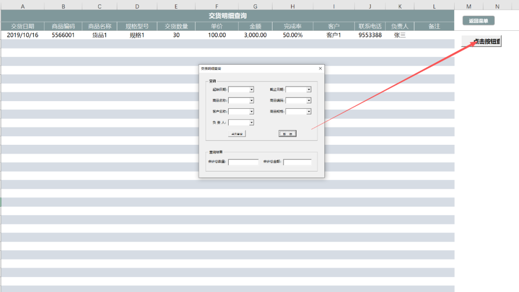Expand the 商品编码 dropdown
The width and height of the screenshot is (519, 292).
[309, 101]
